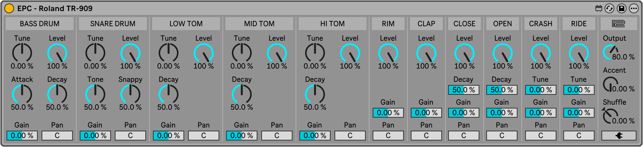Click the Accent knob

[610, 84]
